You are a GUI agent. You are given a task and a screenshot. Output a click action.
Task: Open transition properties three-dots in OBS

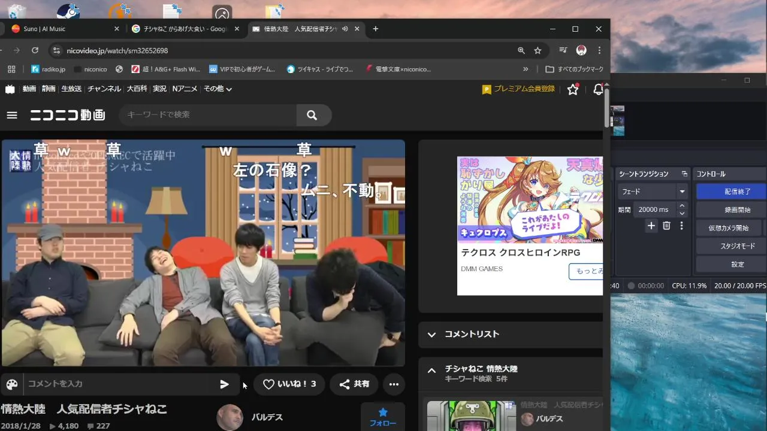coord(681,226)
